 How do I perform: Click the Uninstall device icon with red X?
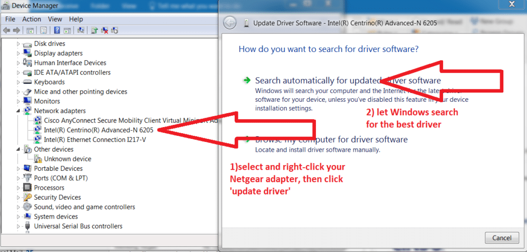[104, 30]
